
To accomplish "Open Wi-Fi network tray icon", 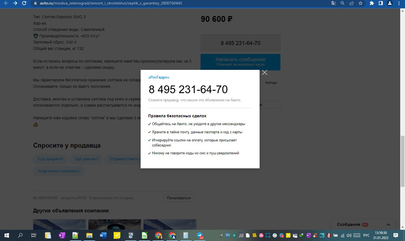I will pos(342,235).
